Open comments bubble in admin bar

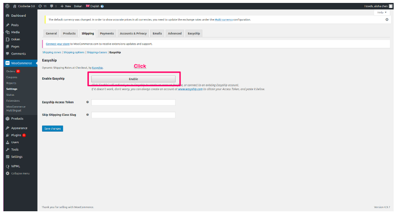click(53, 6)
